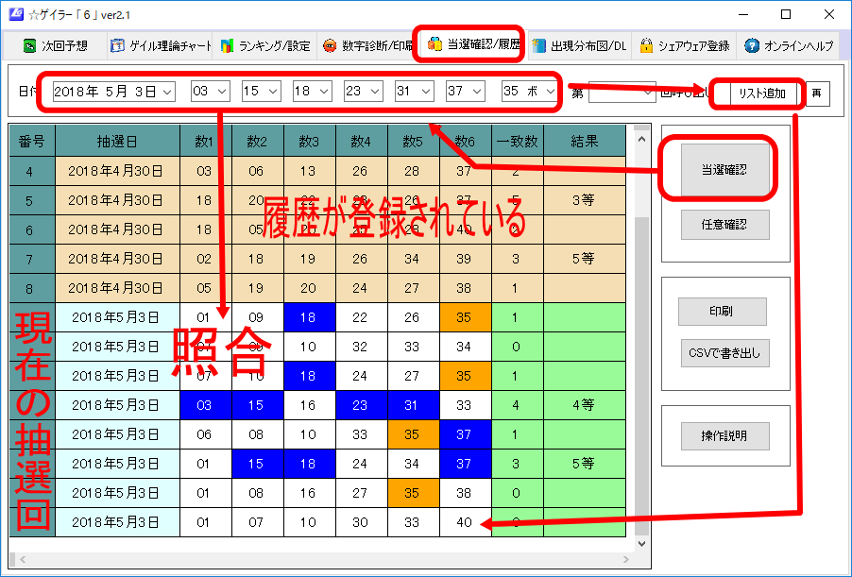Export data using CSVで書き出し
This screenshot has width=852, height=577.
724,353
